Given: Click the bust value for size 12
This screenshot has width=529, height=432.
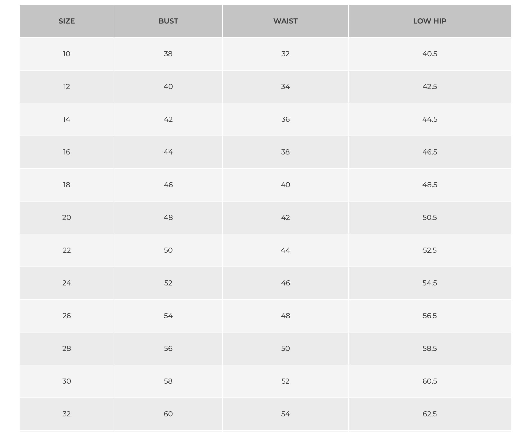Looking at the screenshot, I should [x=168, y=86].
